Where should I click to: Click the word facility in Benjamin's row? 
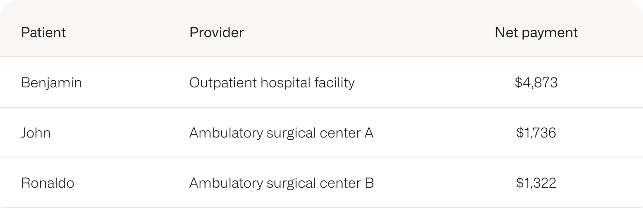[x=335, y=83]
